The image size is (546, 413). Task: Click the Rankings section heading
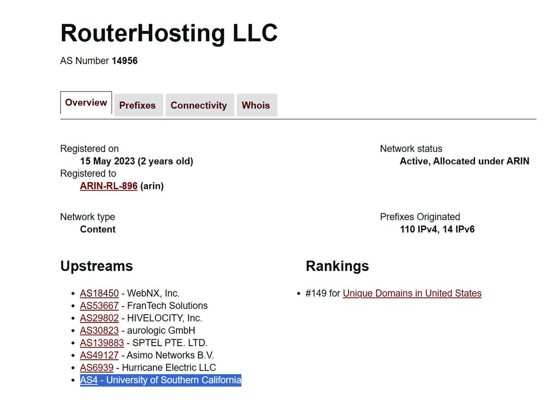point(337,266)
